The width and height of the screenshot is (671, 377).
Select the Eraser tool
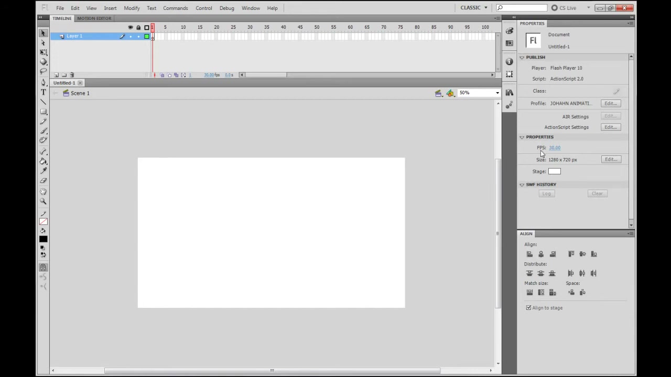44,180
